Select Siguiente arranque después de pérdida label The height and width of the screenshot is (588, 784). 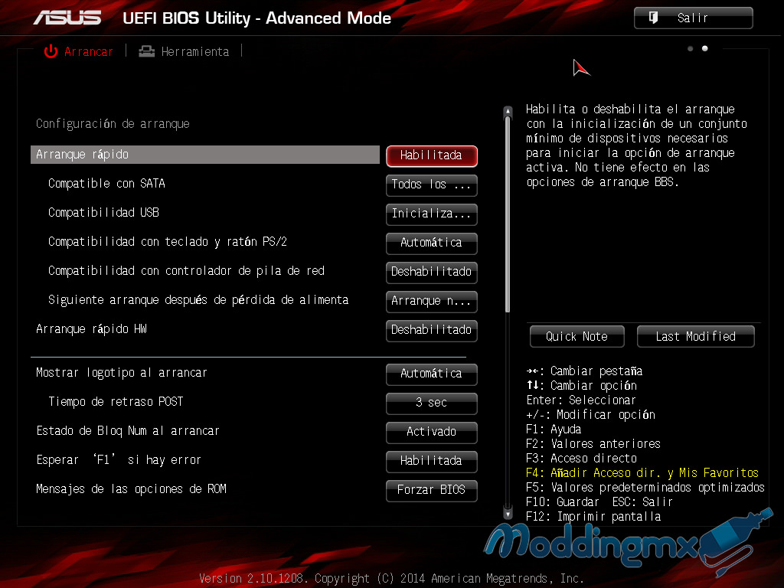coord(198,299)
